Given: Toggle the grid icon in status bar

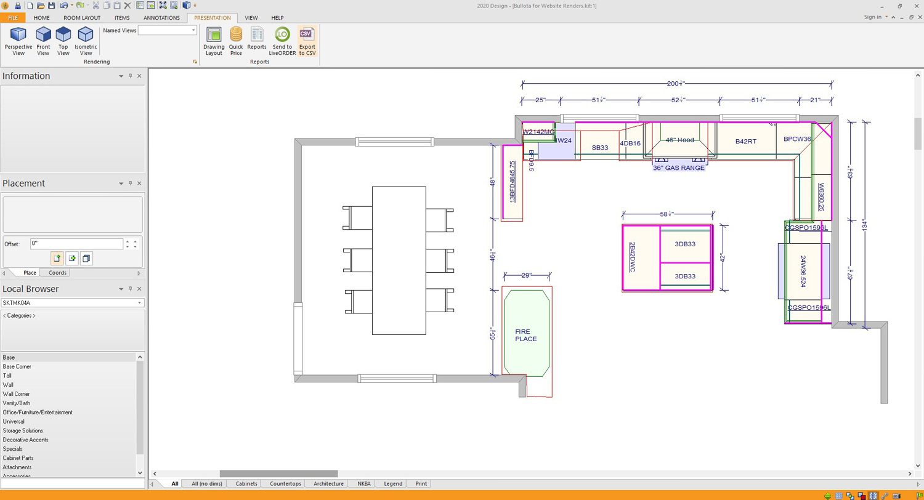Looking at the screenshot, I should 838,495.
